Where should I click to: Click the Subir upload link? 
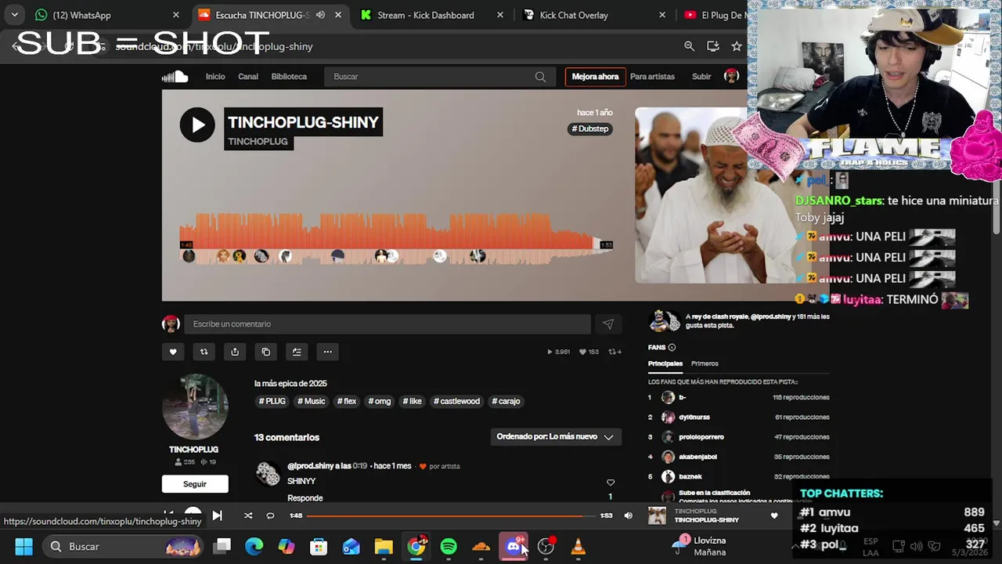pos(701,77)
